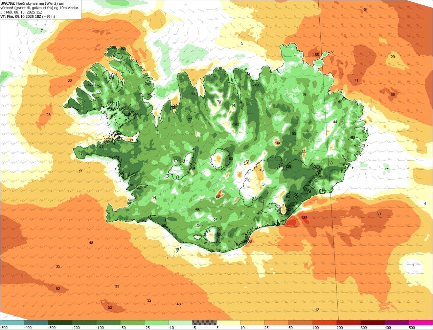
Task: Click the legend swatch between -100 and -50
Action: pyautogui.click(x=108, y=323)
